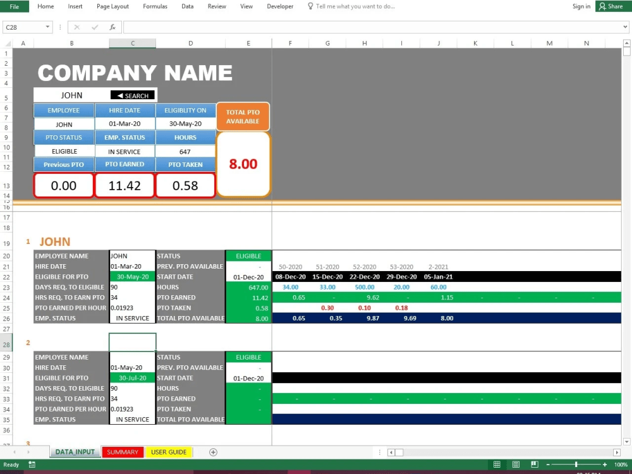632x474 pixels.
Task: Click the SEARCH button next to JOHN
Action: point(132,95)
